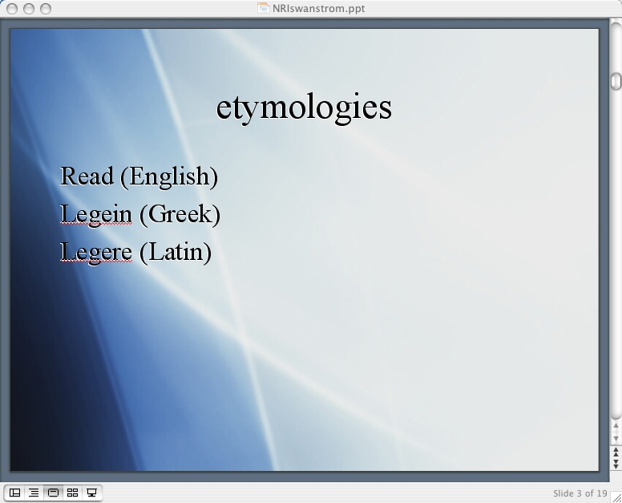Click the "Legere (Latin)" text line
This screenshot has height=503, width=622.
(135, 252)
